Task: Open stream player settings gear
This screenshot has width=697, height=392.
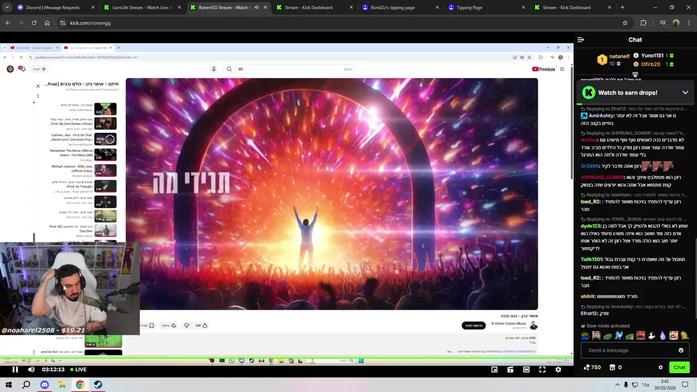Action: click(x=558, y=370)
